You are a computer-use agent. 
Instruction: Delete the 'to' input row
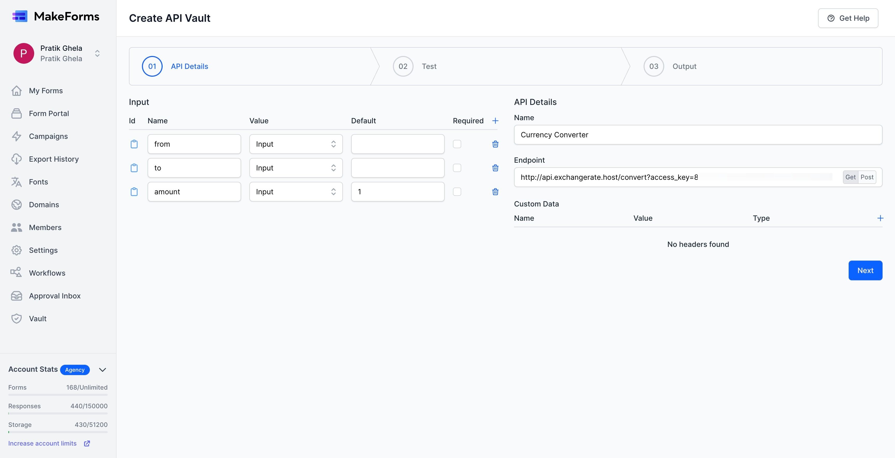tap(495, 168)
